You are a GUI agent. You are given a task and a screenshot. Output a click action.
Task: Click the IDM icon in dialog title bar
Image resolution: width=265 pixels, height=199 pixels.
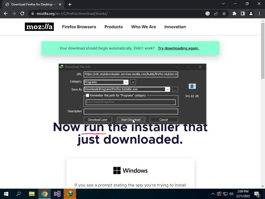62,67
